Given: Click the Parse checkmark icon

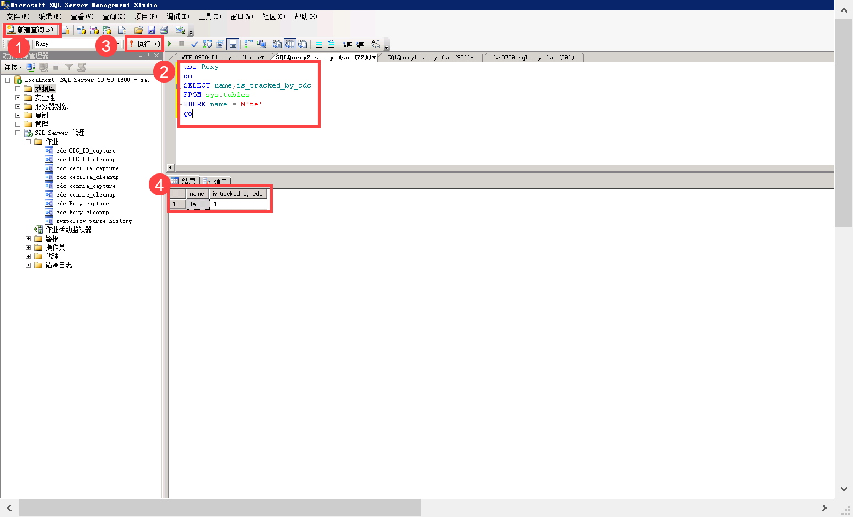Looking at the screenshot, I should [x=195, y=44].
